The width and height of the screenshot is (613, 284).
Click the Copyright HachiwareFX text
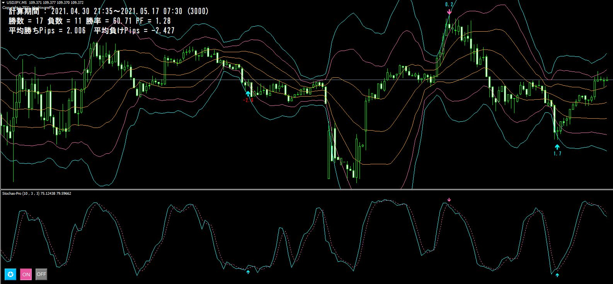[28, 7]
